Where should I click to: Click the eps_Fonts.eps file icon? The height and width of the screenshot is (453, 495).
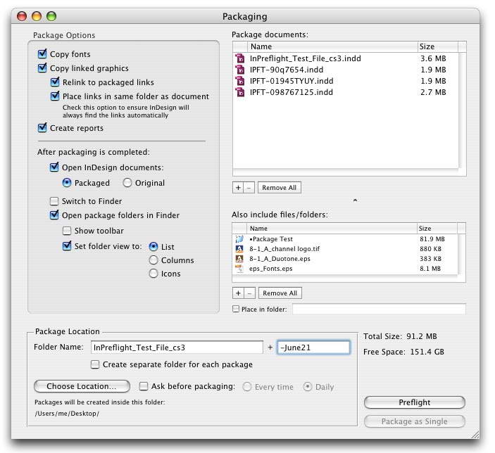[239, 269]
